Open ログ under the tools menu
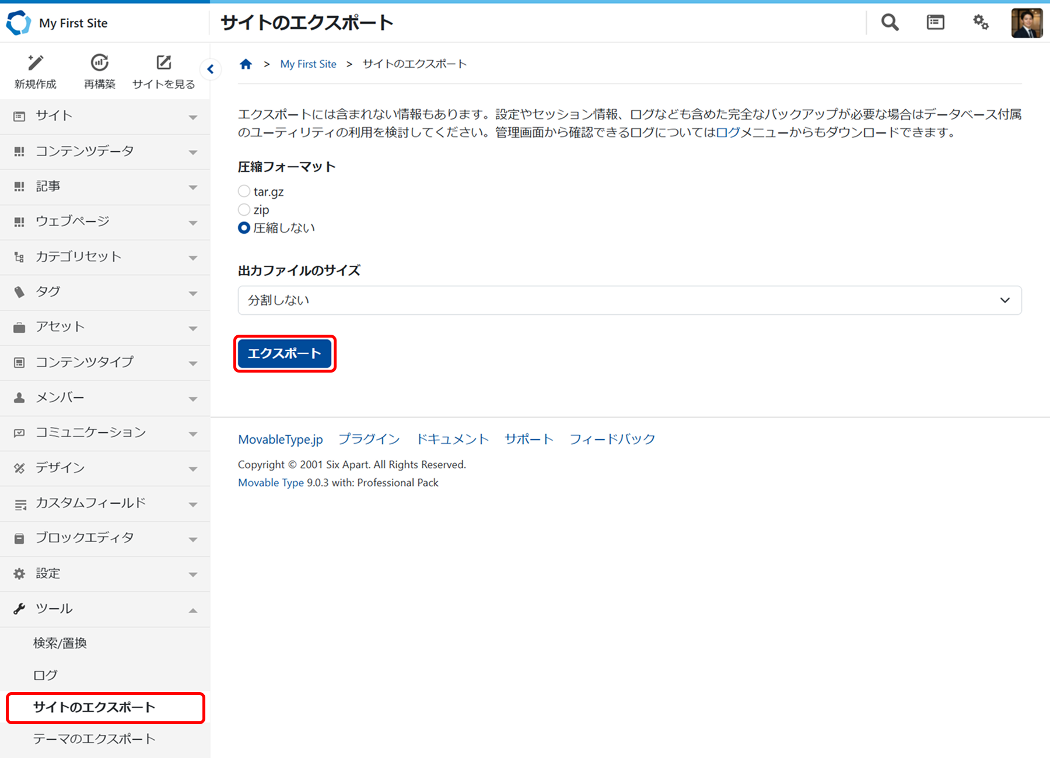This screenshot has width=1050, height=758. (45, 675)
